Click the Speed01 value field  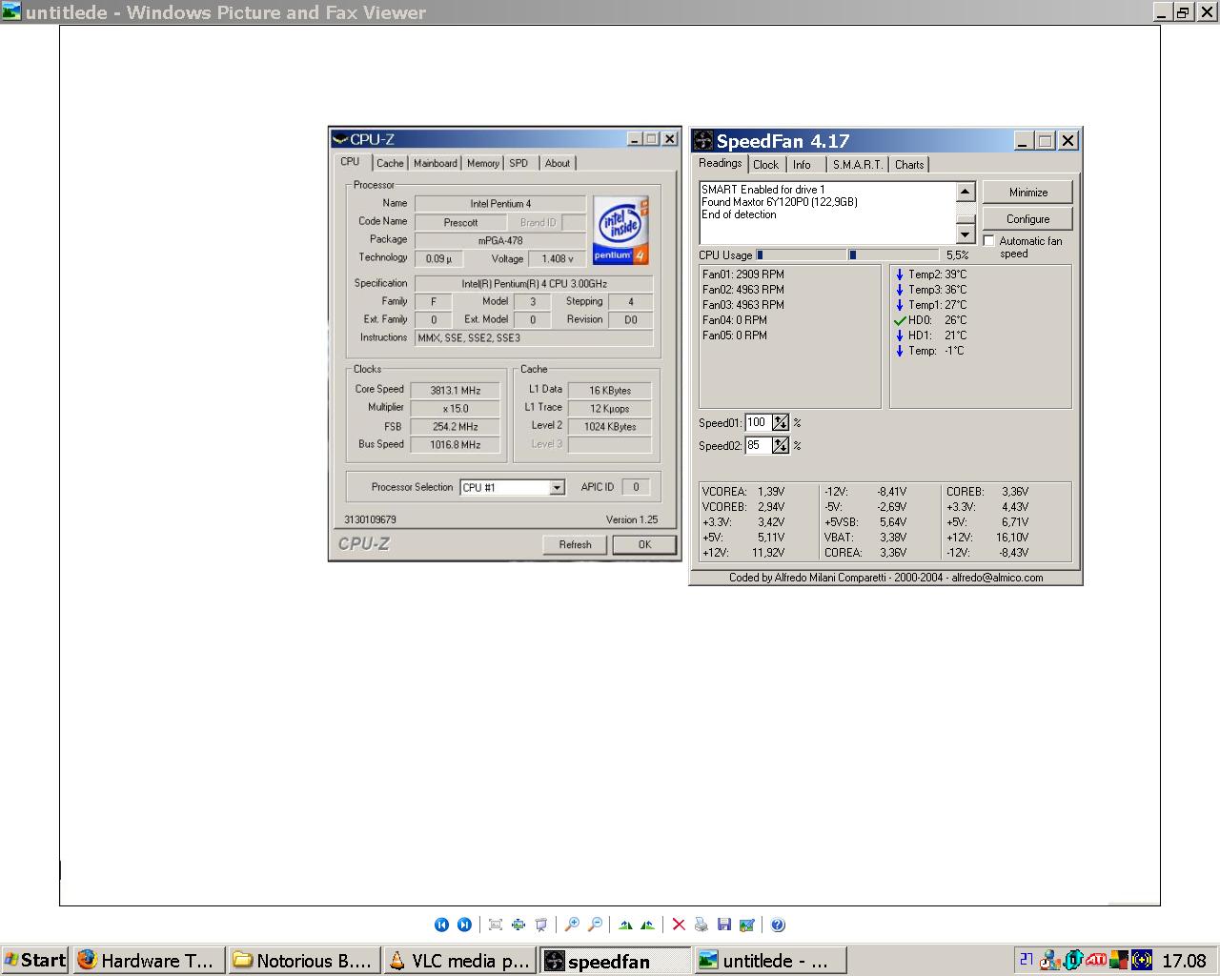(758, 422)
